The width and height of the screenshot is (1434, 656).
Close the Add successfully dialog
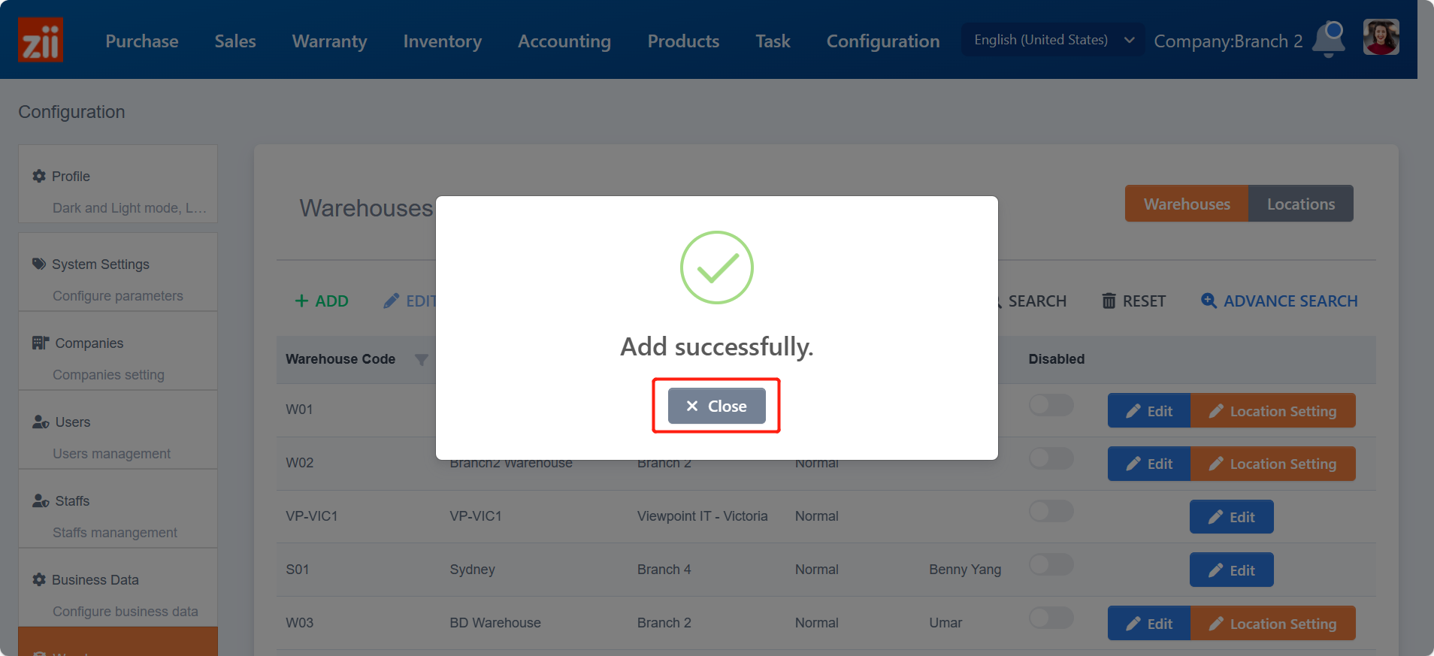[x=716, y=406]
